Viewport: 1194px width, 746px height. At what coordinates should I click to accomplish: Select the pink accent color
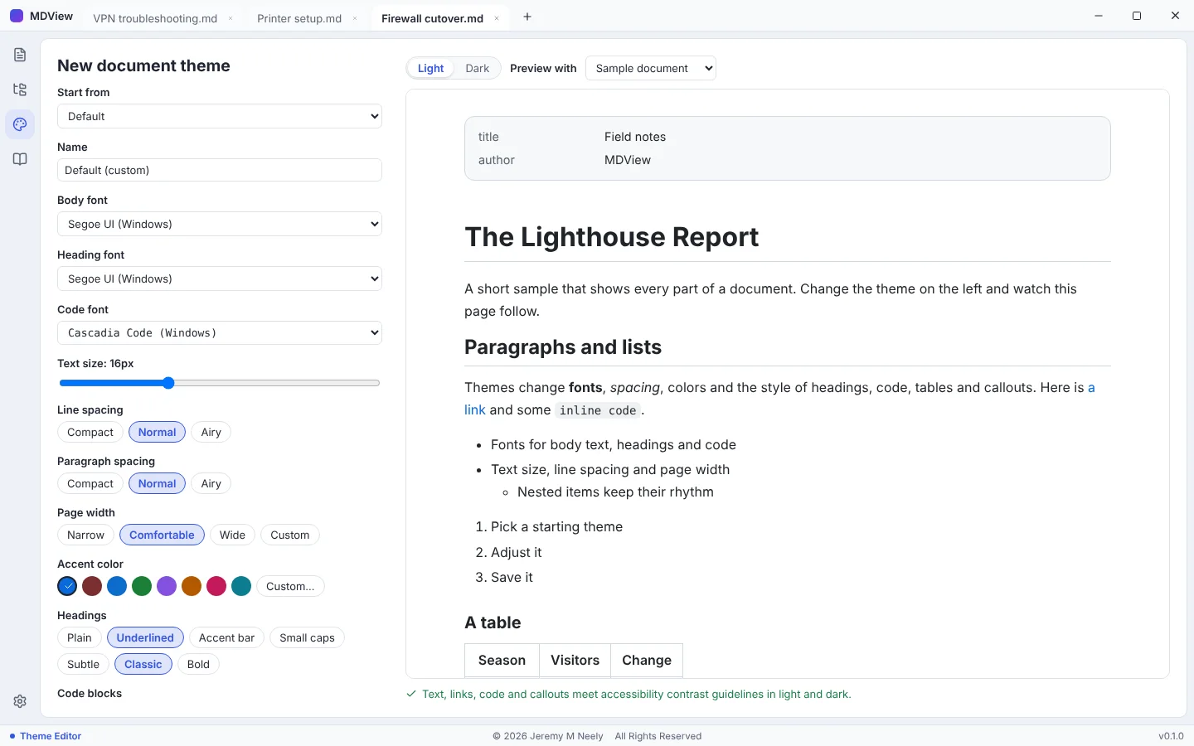coord(216,586)
